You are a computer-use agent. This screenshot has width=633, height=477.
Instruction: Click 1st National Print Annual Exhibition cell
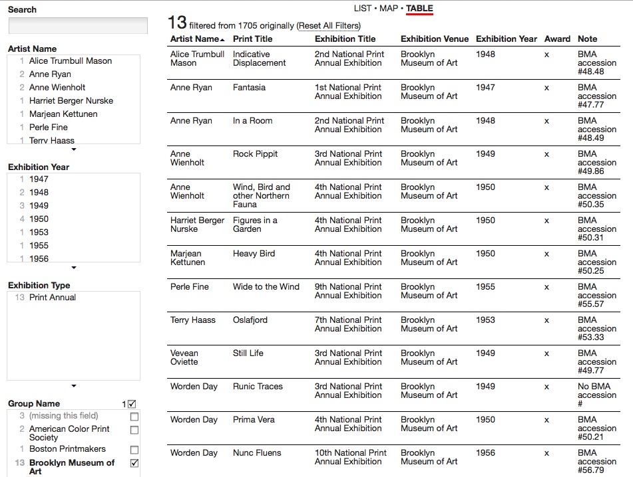(348, 92)
